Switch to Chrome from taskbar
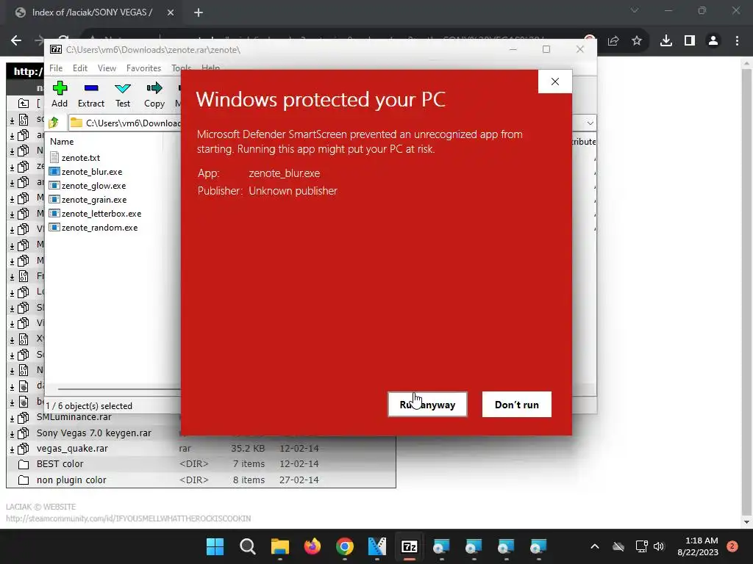Image resolution: width=753 pixels, height=564 pixels. click(345, 546)
